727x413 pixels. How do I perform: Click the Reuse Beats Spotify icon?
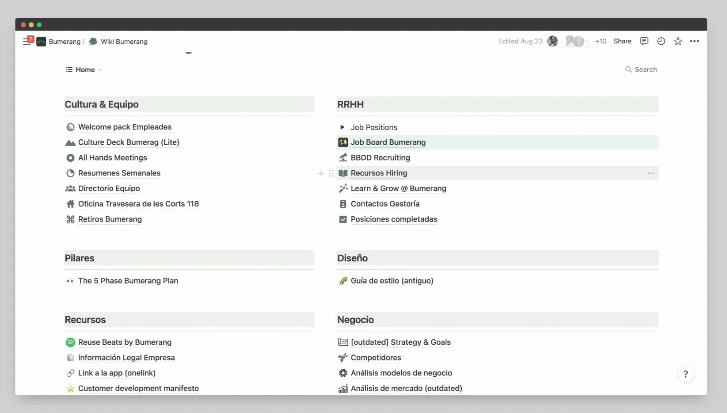point(70,342)
